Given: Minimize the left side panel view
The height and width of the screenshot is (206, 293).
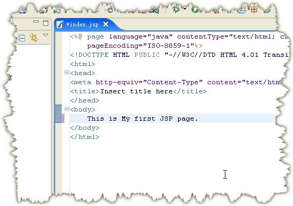Looking at the screenshot, I should tap(36, 21).
